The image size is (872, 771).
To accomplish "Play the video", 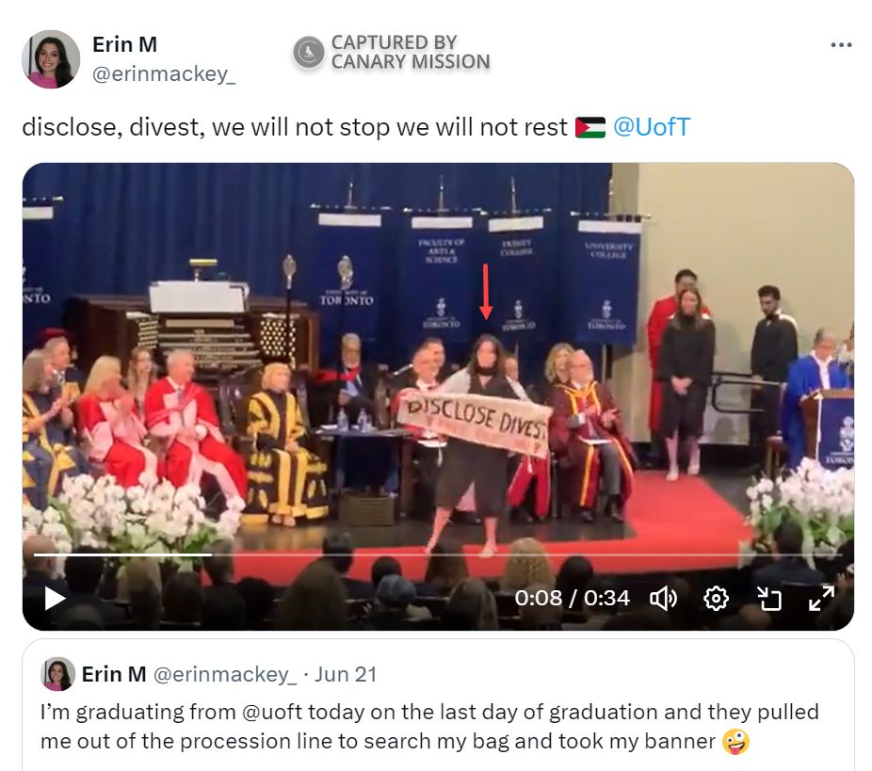I will (56, 599).
